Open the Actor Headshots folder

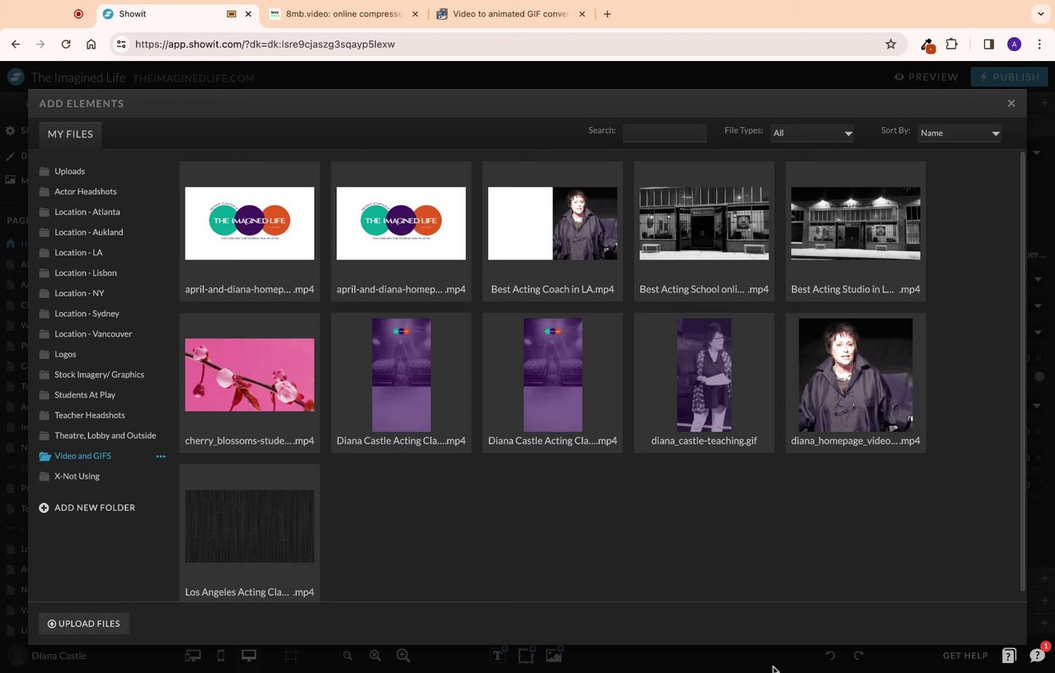pos(85,192)
